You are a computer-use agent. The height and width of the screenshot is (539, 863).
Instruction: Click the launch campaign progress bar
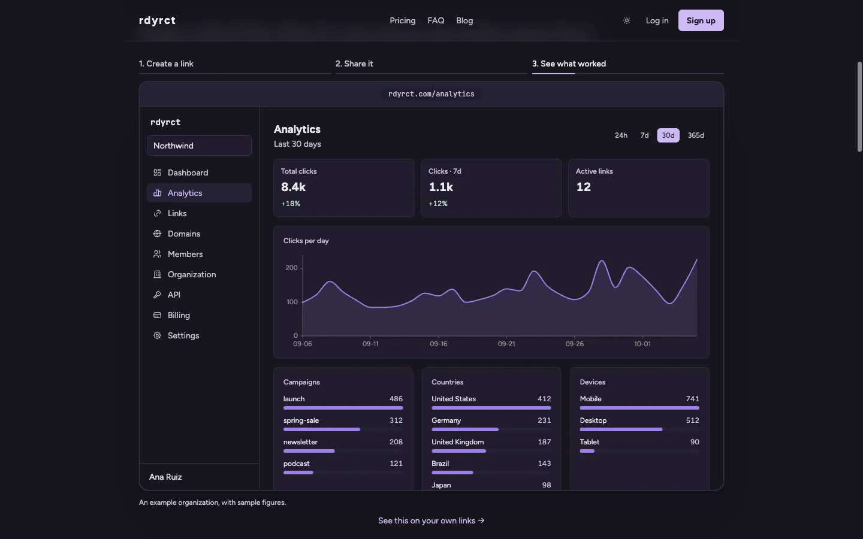343,408
